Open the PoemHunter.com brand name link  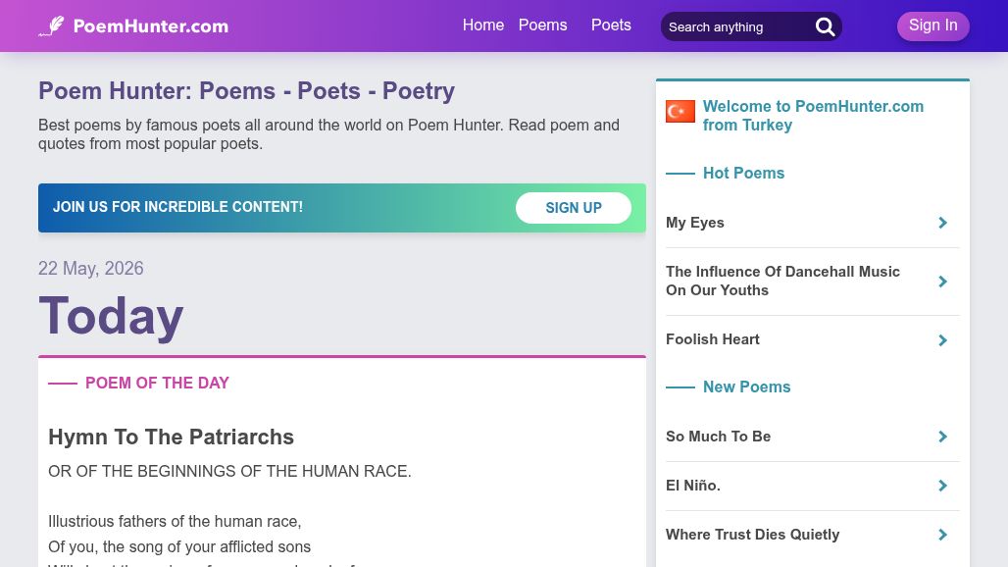tap(150, 26)
